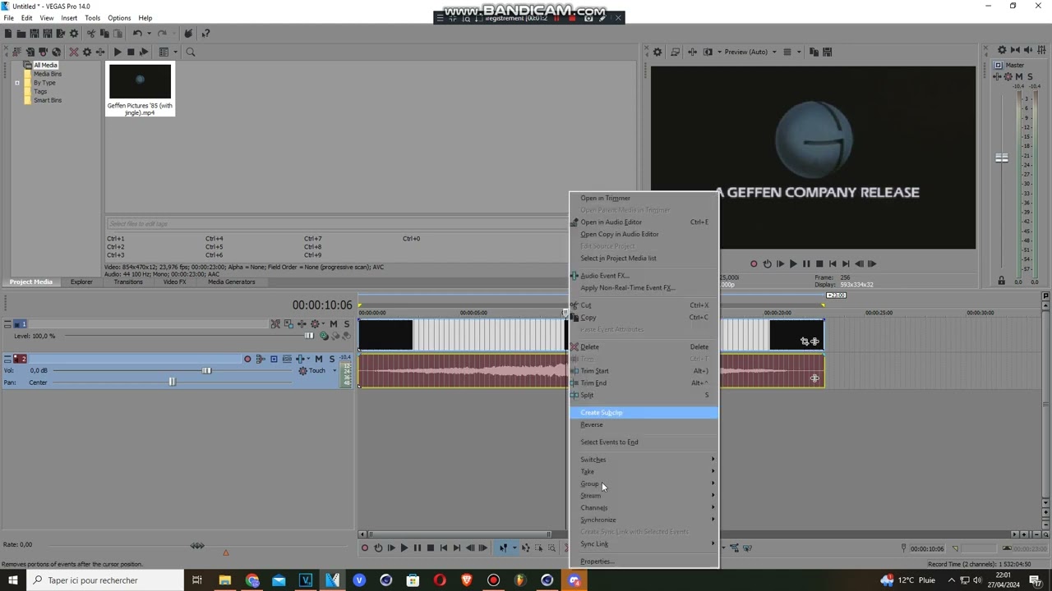The image size is (1052, 591).
Task: Choose Create Subclip in context menu
Action: [644, 412]
